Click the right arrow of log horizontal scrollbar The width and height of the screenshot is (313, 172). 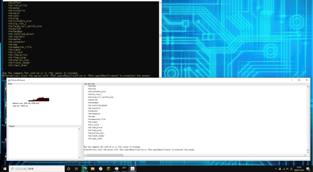coord(305,155)
